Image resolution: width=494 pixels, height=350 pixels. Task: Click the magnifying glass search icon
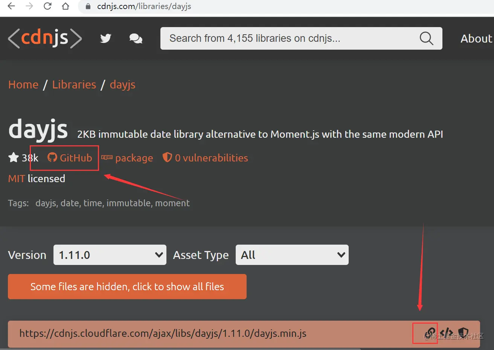426,38
